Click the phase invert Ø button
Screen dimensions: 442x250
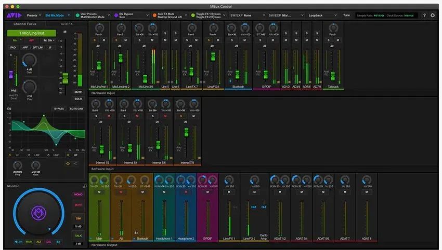[x=50, y=48]
